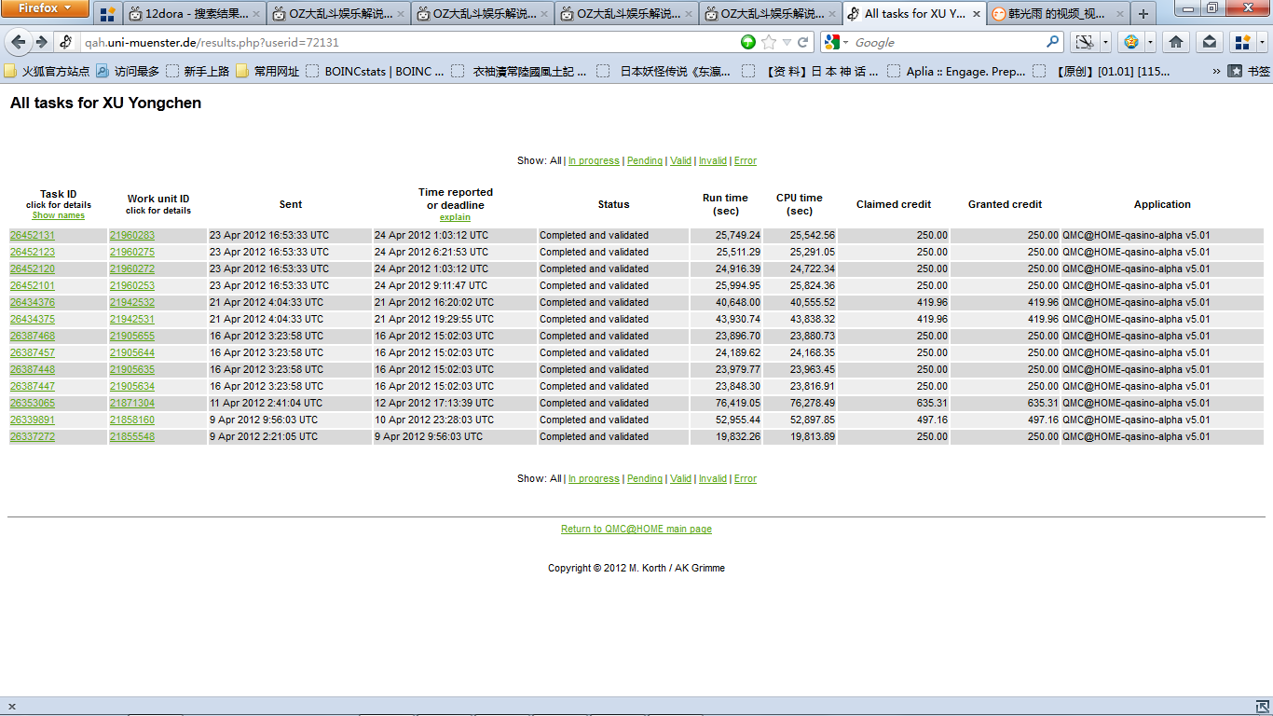Go forward with the Forward arrow button
The width and height of the screenshot is (1273, 716).
pyautogui.click(x=41, y=42)
